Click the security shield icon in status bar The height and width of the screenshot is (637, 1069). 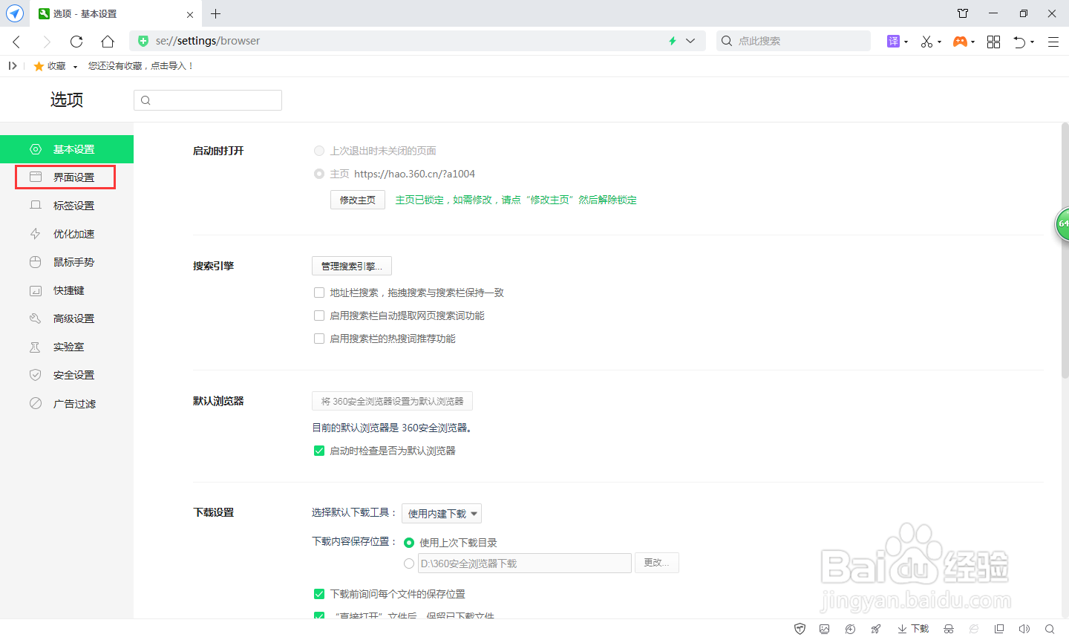(x=800, y=629)
